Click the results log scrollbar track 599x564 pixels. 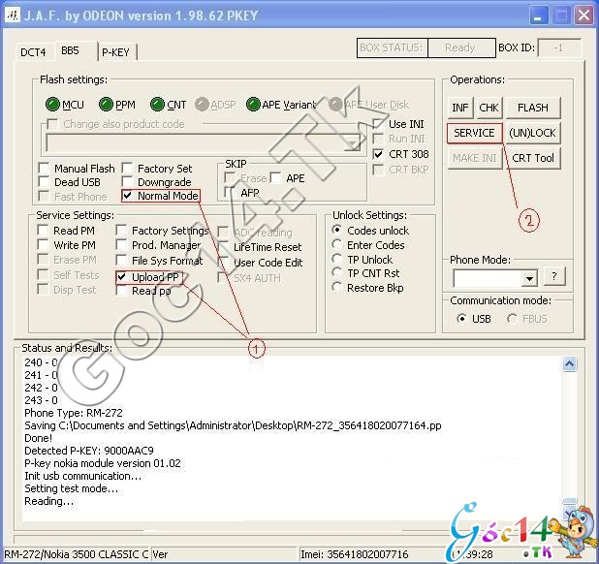(x=572, y=446)
